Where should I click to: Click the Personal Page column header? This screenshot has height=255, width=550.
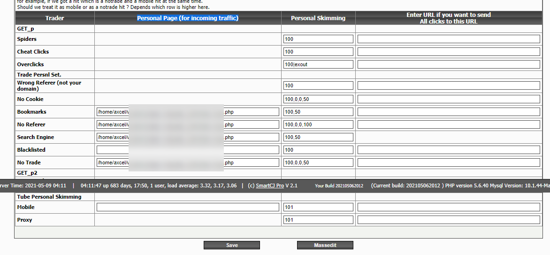click(x=188, y=18)
